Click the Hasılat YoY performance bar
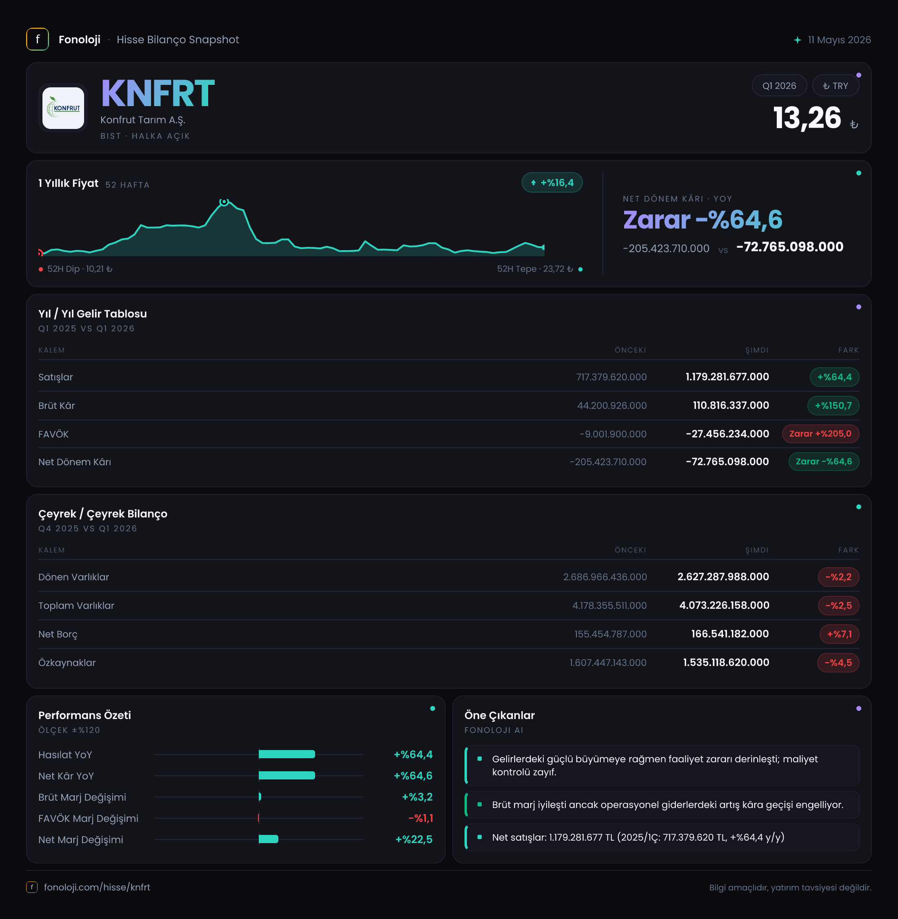Screen dimensions: 898x919 click(x=287, y=755)
